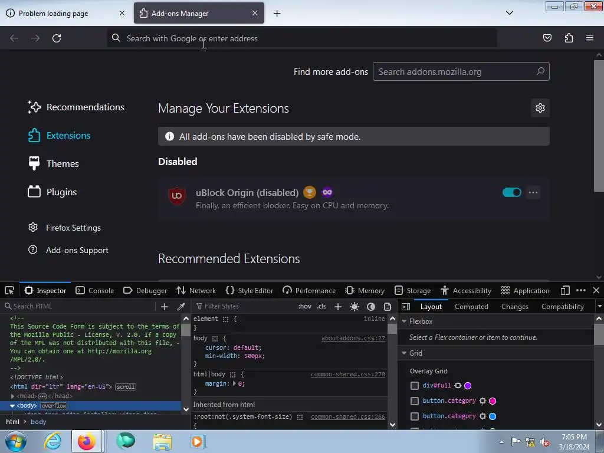Image resolution: width=604 pixels, height=453 pixels.
Task: Open the media player taskbar icon
Action: [x=197, y=441]
